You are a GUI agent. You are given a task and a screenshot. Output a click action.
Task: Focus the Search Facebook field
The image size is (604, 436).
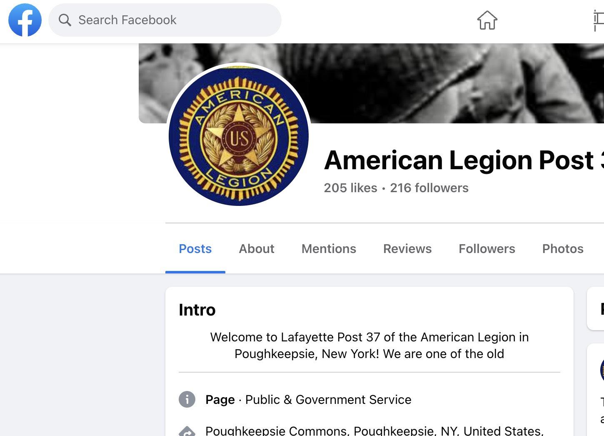pyautogui.click(x=165, y=20)
